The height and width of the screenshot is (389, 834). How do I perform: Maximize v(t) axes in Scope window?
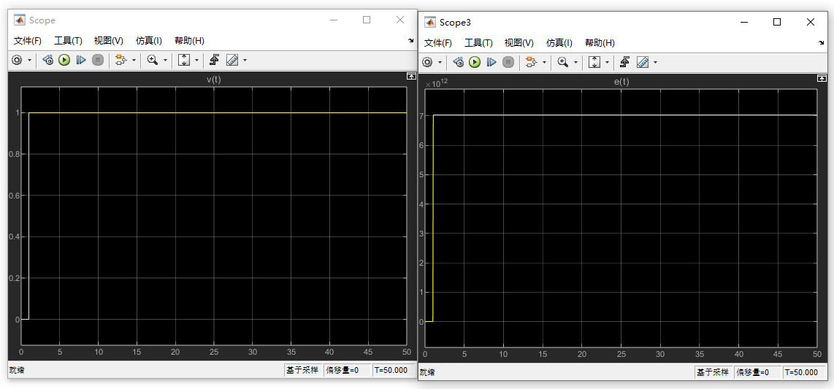coord(410,77)
